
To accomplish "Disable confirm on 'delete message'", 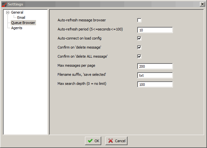I will click(139, 47).
